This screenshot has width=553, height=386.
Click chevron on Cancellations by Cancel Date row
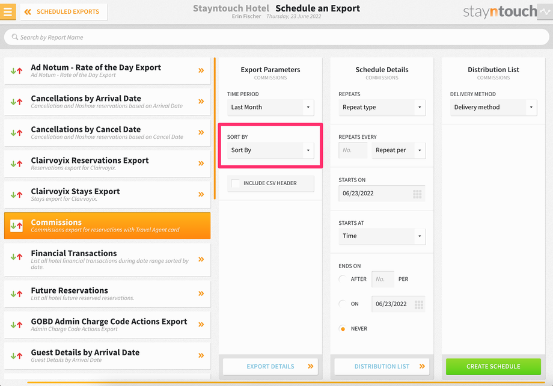point(201,132)
